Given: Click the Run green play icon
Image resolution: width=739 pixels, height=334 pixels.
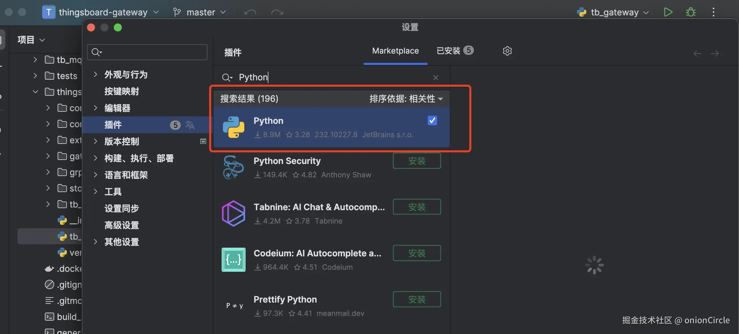Looking at the screenshot, I should [x=668, y=12].
